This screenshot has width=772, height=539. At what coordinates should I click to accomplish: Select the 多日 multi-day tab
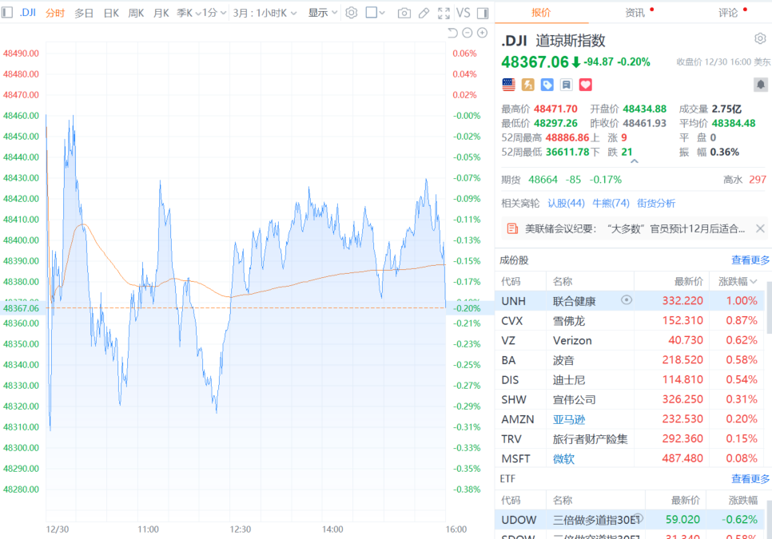[x=84, y=13]
